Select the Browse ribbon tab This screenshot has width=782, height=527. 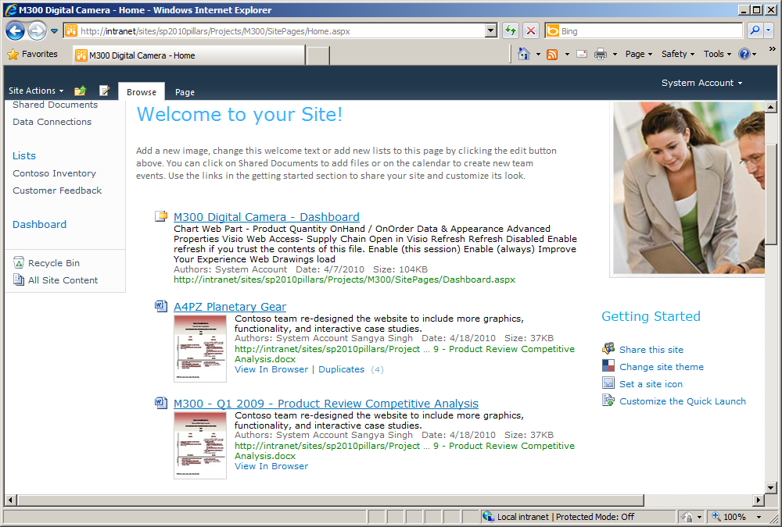(141, 91)
